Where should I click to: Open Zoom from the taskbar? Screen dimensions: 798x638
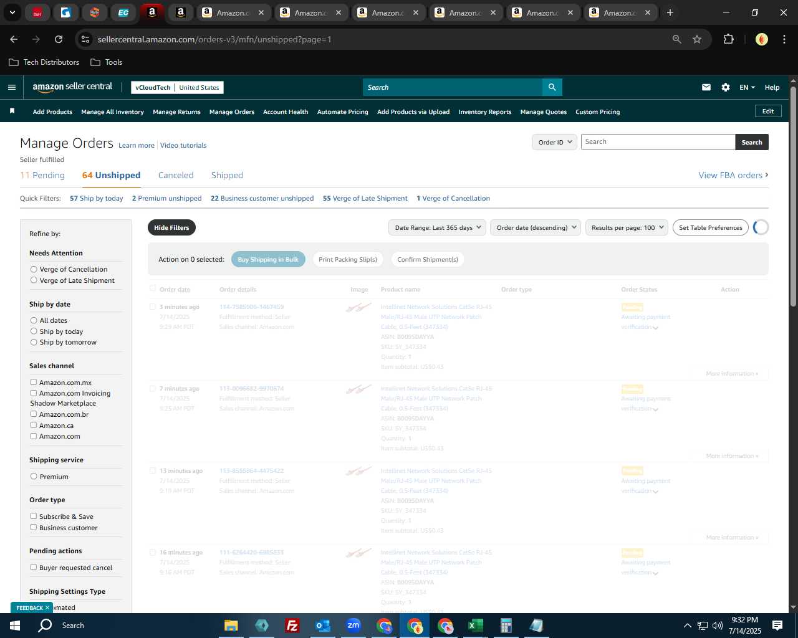pos(353,626)
